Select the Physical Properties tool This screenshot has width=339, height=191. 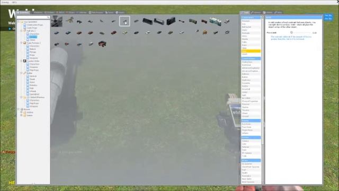[251, 101]
